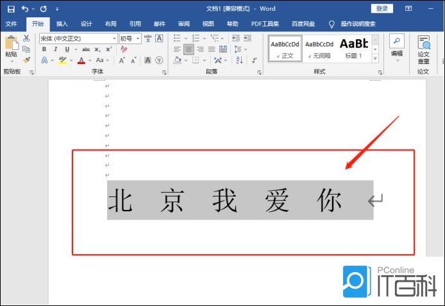
Task: Click the multilevel list icon
Action: tap(215, 38)
